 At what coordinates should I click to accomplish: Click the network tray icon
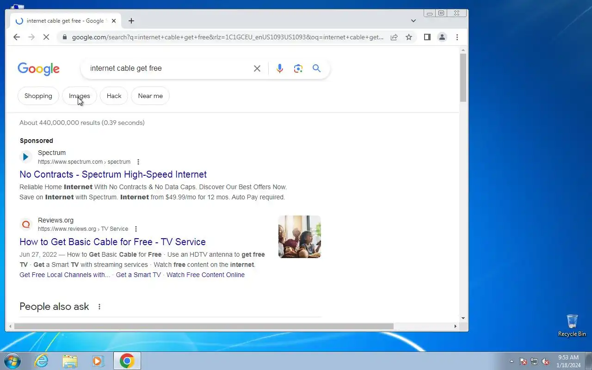click(x=534, y=361)
